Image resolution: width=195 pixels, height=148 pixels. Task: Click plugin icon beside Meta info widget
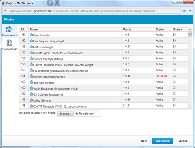tap(32, 47)
